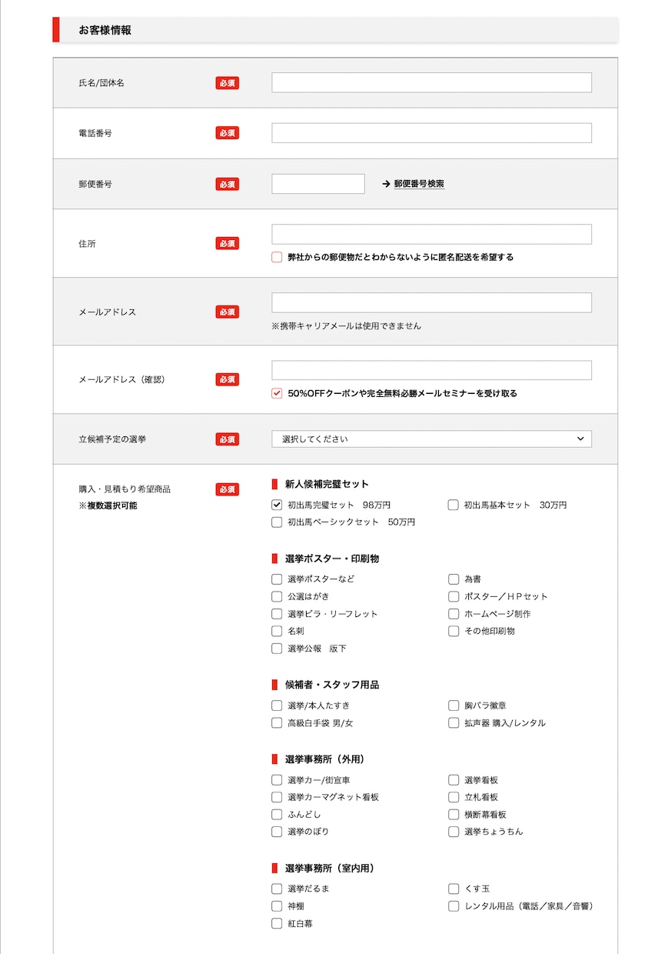Check 選挙公報 版下
The image size is (668, 954).
pyautogui.click(x=277, y=649)
